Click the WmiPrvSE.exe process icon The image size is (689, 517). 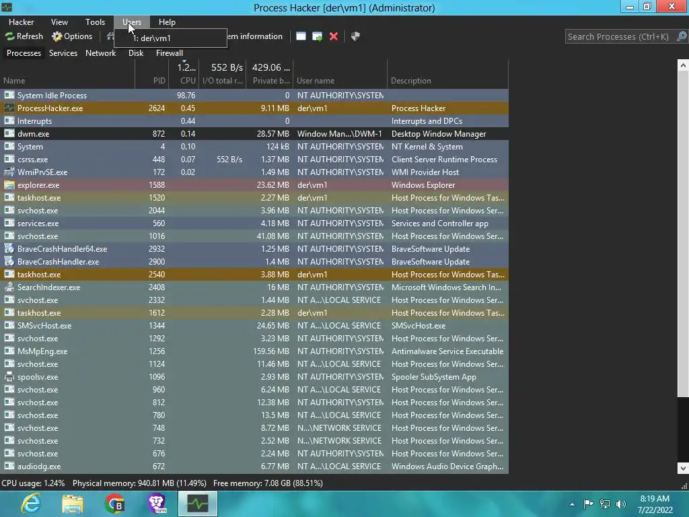click(x=9, y=172)
